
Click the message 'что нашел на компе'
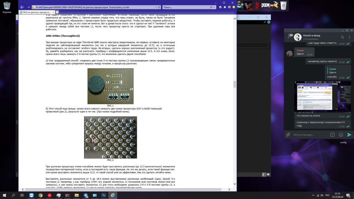coord(308,116)
